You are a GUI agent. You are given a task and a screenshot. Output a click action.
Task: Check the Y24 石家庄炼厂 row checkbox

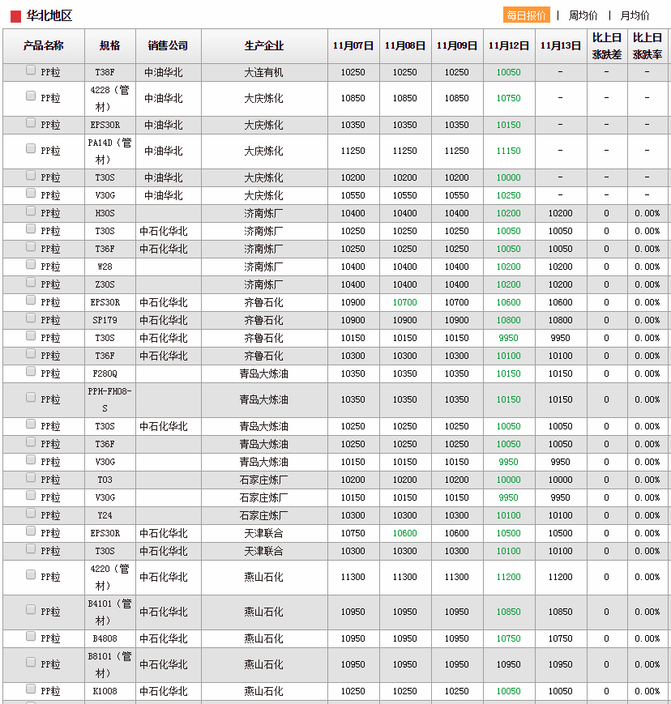point(31,513)
